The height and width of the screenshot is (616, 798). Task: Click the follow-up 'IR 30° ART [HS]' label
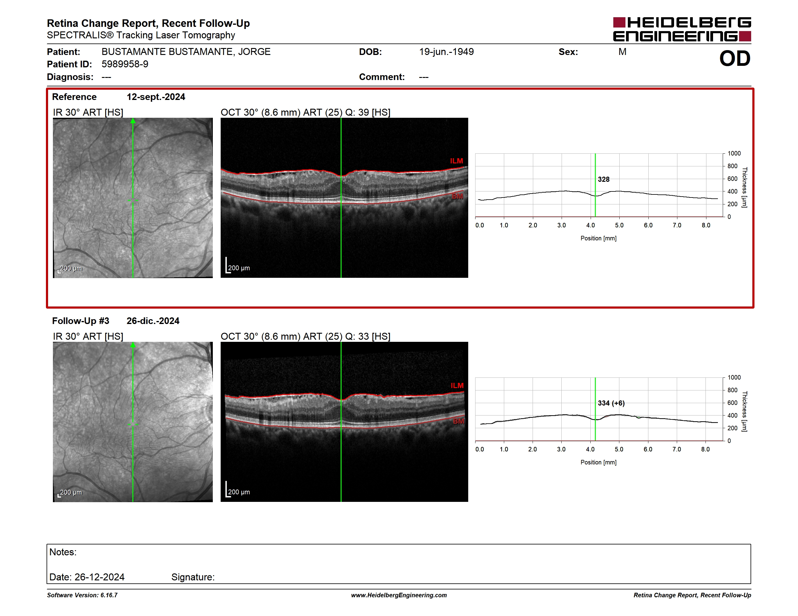click(88, 336)
